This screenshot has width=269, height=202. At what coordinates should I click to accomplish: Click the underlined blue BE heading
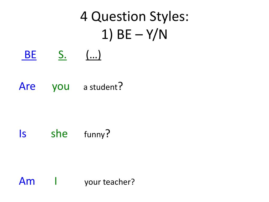pyautogui.click(x=29, y=55)
